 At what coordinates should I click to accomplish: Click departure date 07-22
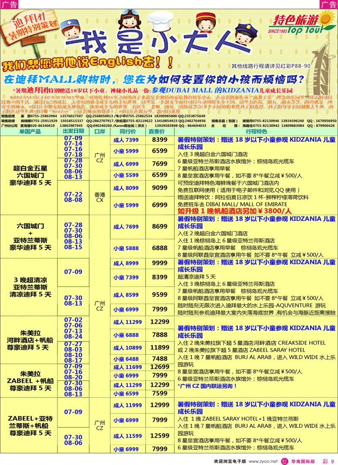pyautogui.click(x=73, y=194)
